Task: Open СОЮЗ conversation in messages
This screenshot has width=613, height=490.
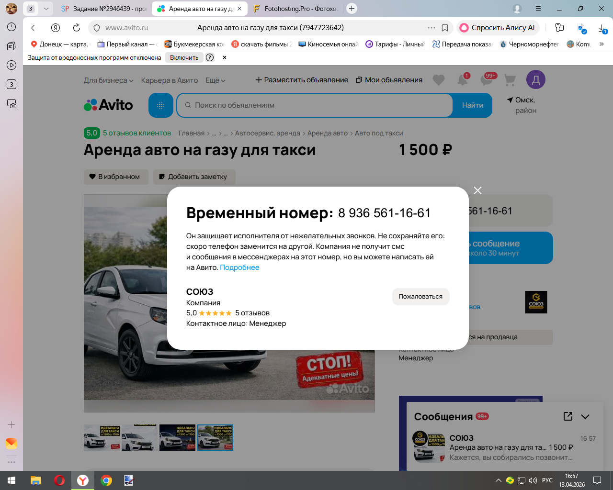Action: click(505, 447)
